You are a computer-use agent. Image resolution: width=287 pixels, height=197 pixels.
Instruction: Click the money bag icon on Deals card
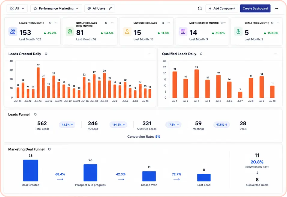click(x=238, y=31)
